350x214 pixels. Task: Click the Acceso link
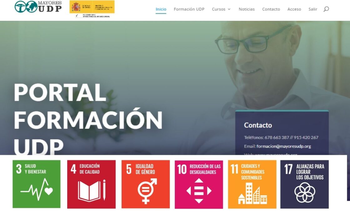(294, 9)
